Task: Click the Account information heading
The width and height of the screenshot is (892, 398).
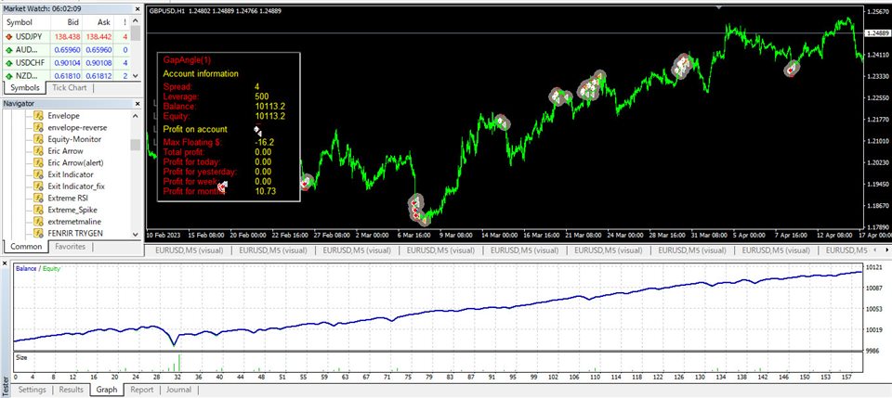Action: 201,74
